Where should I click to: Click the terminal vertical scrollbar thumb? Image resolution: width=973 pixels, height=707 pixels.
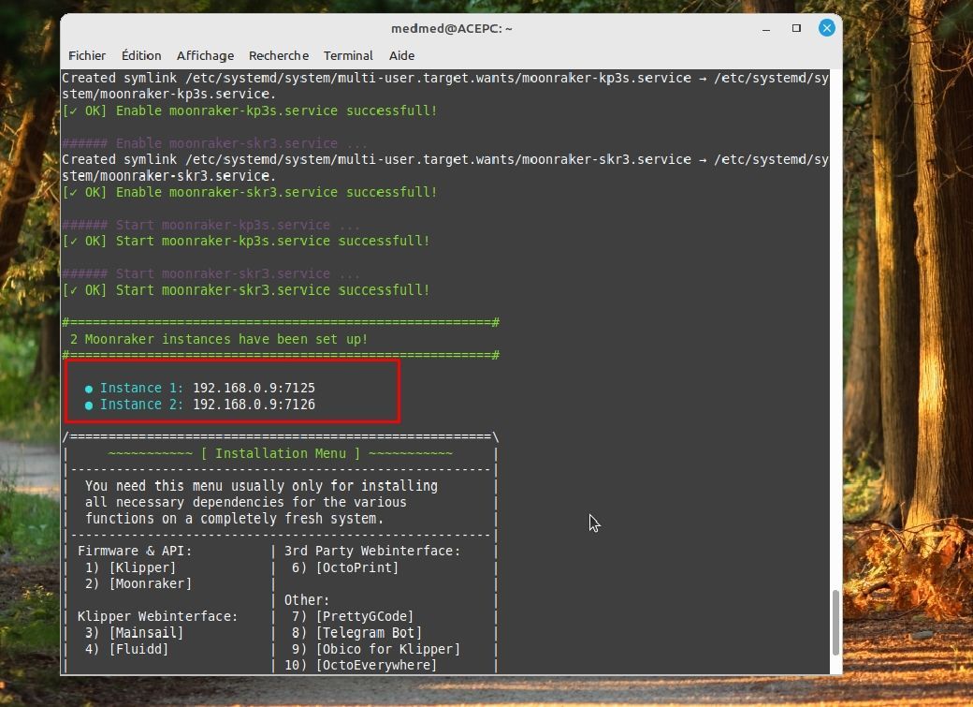click(x=835, y=622)
